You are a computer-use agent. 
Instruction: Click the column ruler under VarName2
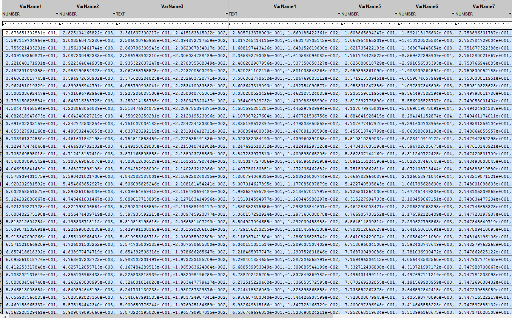coord(88,24)
